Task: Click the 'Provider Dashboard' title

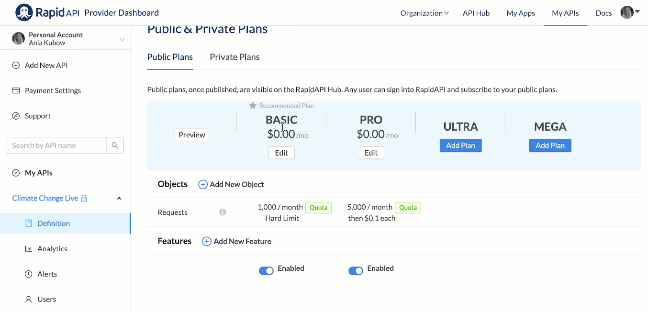Action: pos(122,12)
